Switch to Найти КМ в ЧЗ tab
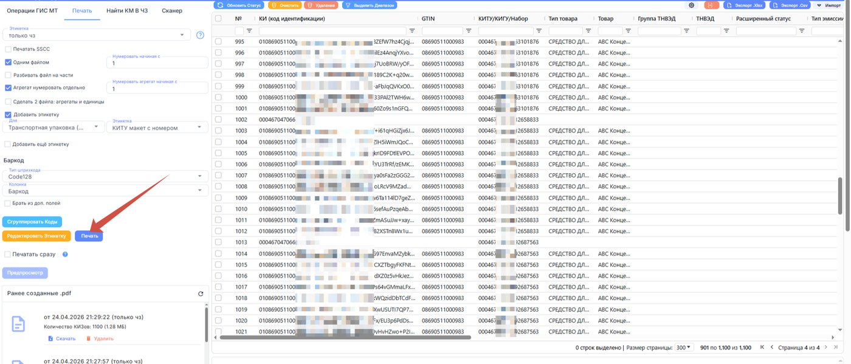 click(x=127, y=11)
